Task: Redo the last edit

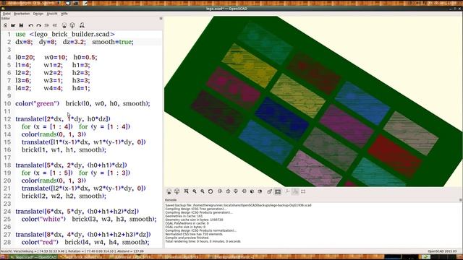Action: pos(38,25)
